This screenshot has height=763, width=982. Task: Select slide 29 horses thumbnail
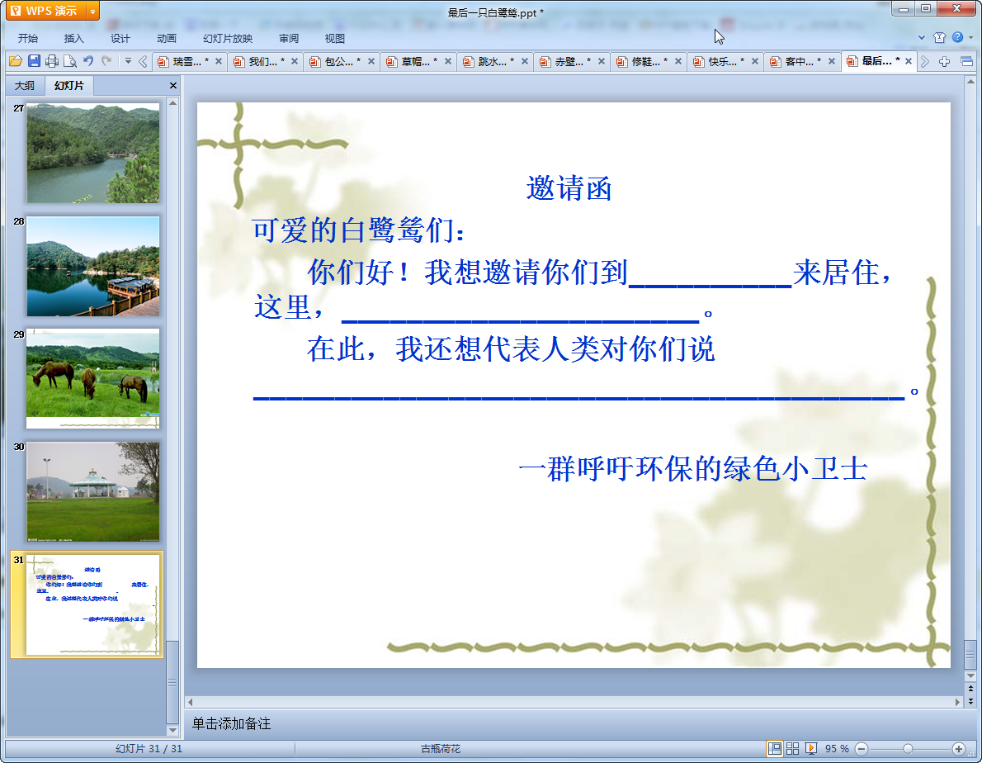tap(92, 379)
